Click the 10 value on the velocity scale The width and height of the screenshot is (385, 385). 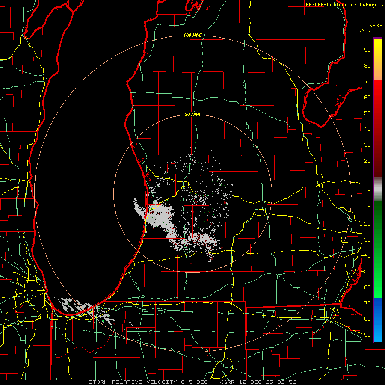click(367, 177)
